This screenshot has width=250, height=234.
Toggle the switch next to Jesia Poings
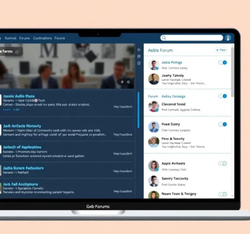(223, 63)
